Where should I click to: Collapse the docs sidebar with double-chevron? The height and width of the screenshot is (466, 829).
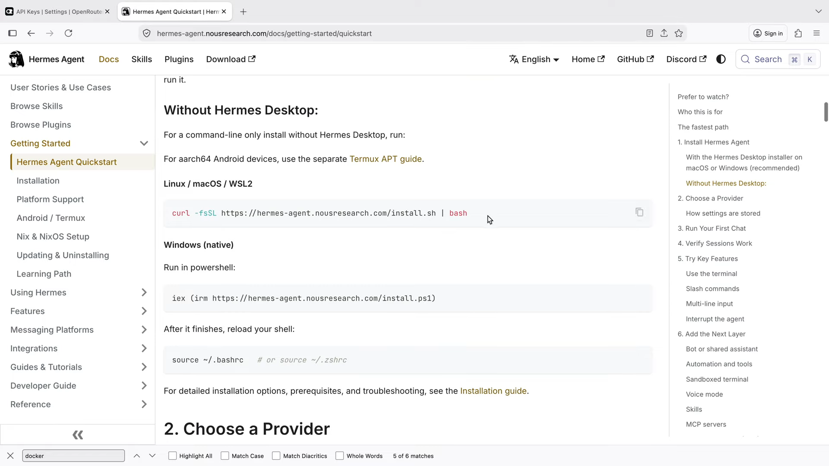coord(78,435)
